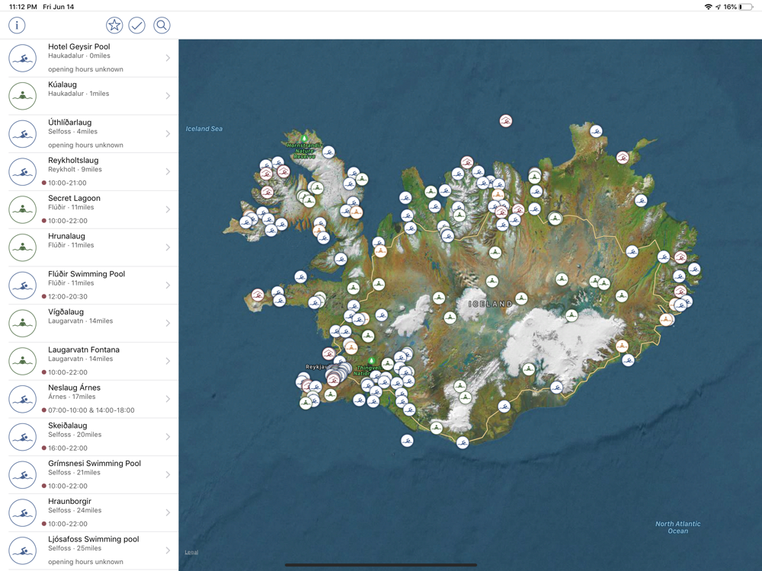Tap the checkmark visited filter icon
Screen dimensions: 762x571
[x=137, y=25]
